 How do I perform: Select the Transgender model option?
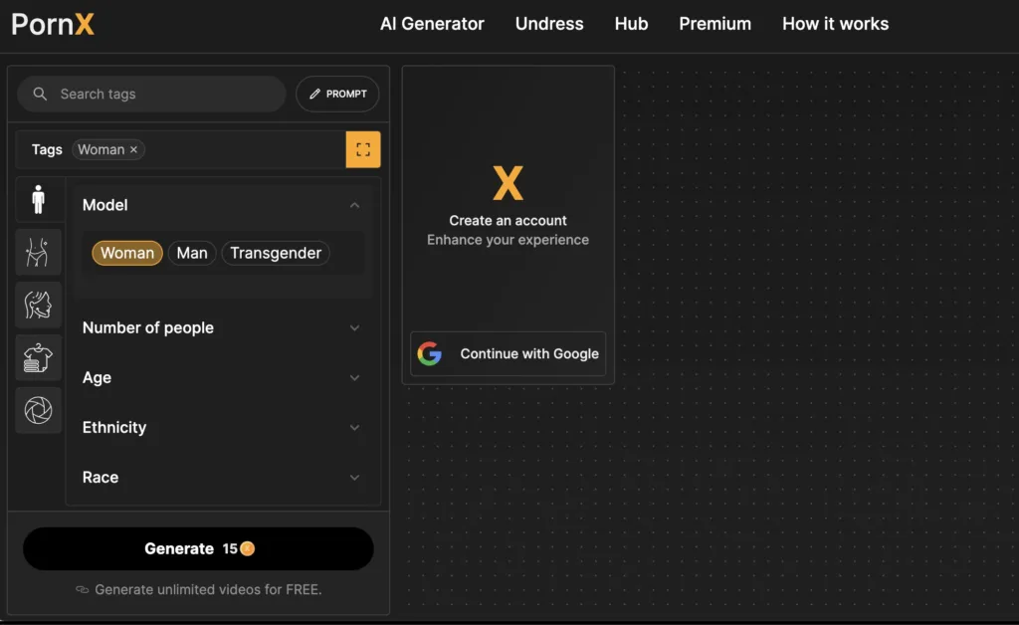pyautogui.click(x=276, y=253)
